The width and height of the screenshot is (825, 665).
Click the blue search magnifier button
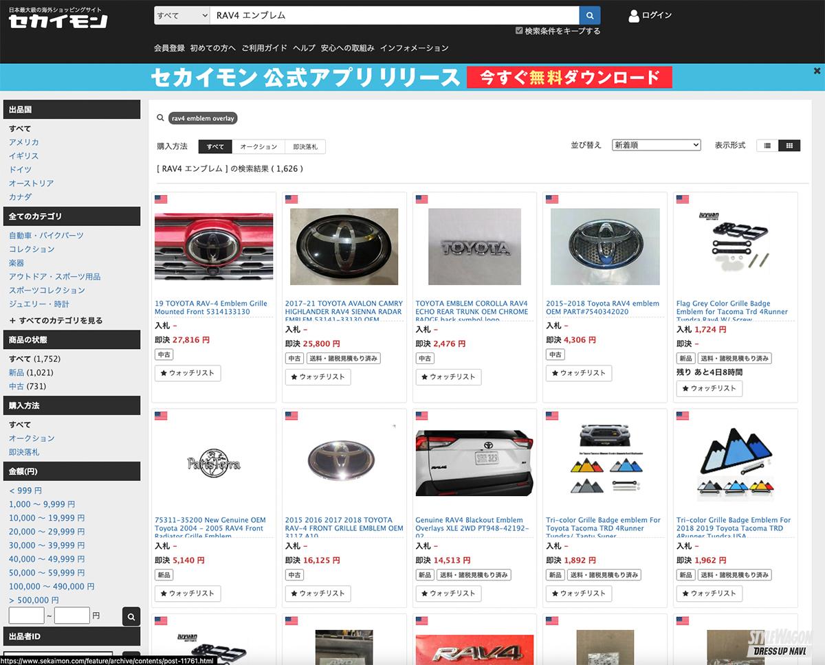point(590,15)
